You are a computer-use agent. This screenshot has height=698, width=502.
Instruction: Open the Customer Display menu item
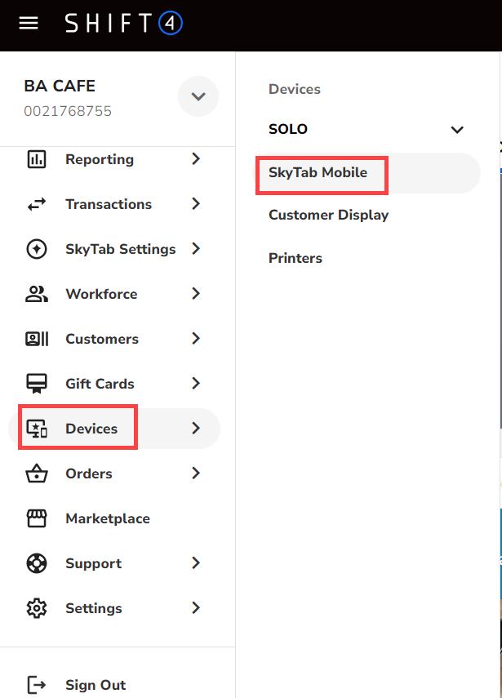328,216
